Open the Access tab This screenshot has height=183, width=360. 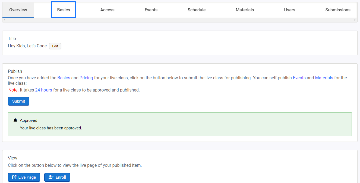tap(107, 10)
